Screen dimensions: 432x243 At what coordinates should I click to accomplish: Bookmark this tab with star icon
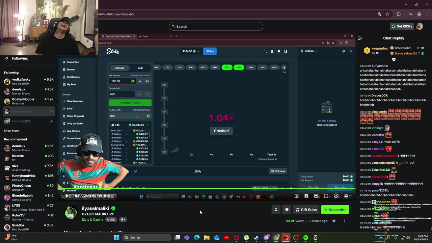(387, 14)
